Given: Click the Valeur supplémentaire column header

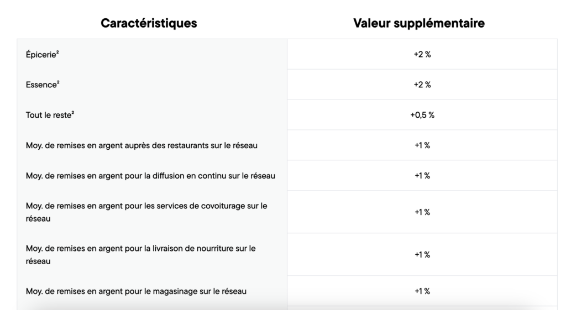Looking at the screenshot, I should click(x=419, y=23).
